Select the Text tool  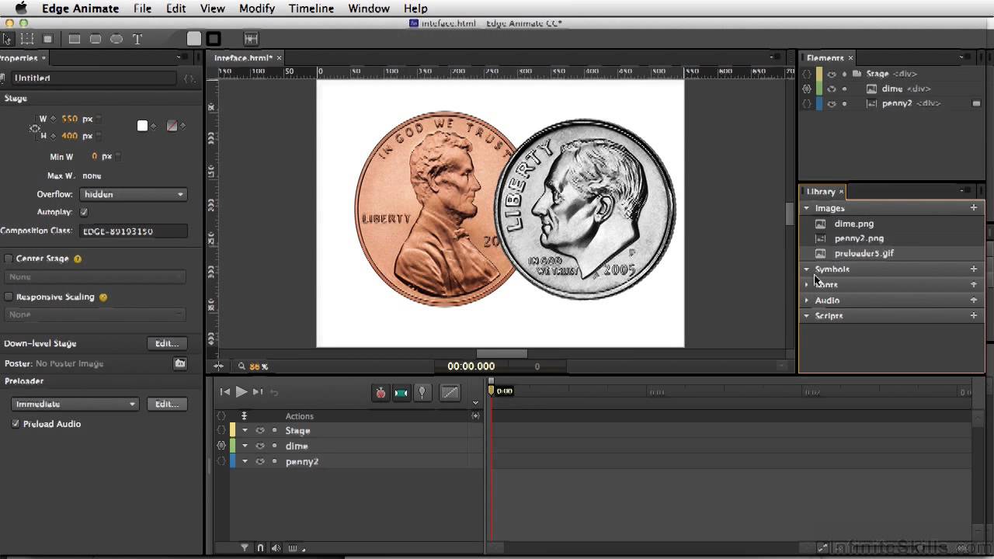point(137,39)
